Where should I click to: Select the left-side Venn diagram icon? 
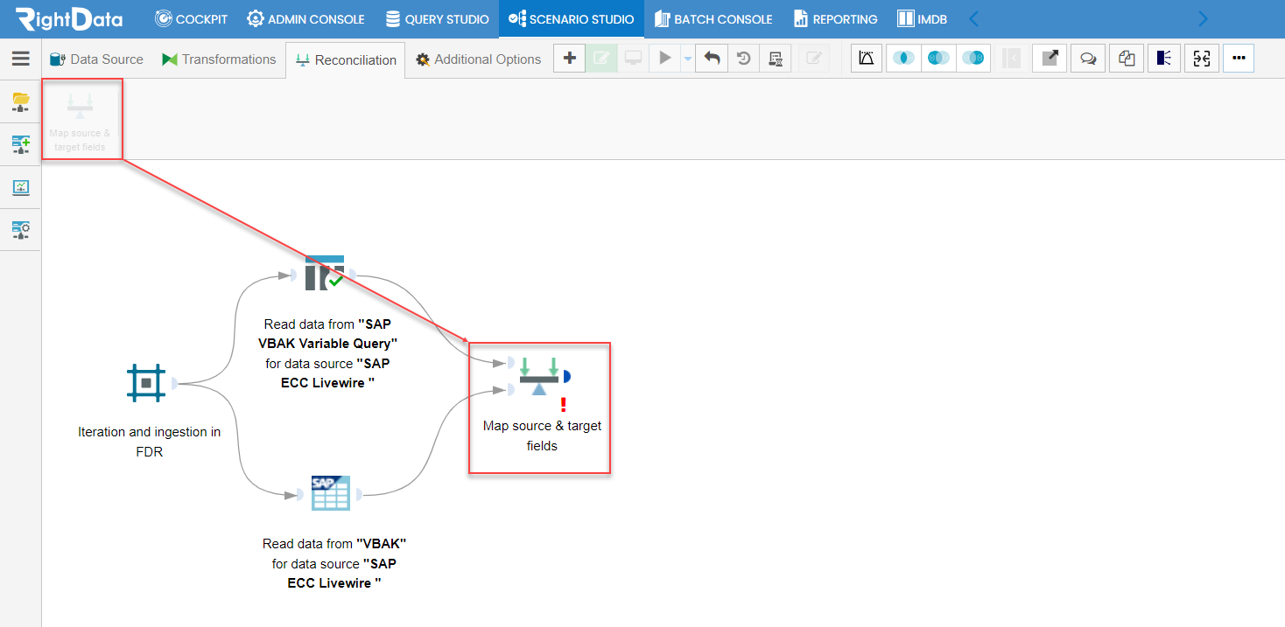point(938,59)
